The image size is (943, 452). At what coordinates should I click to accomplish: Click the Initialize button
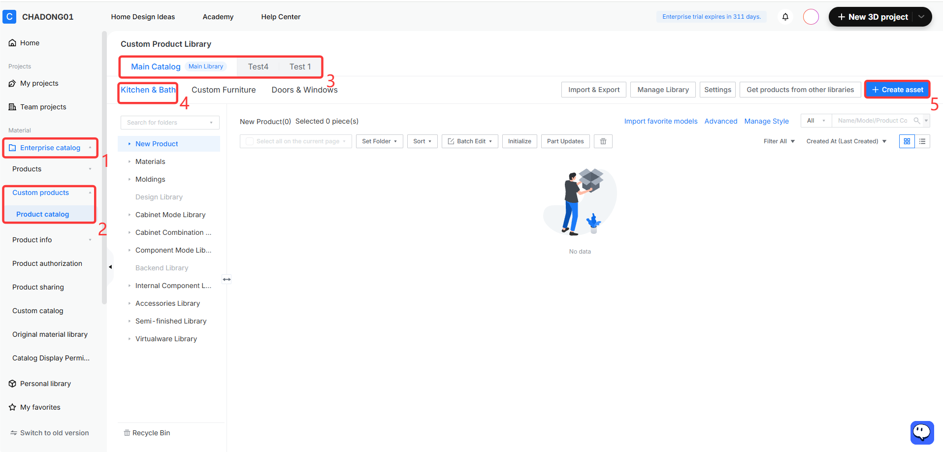pyautogui.click(x=520, y=141)
